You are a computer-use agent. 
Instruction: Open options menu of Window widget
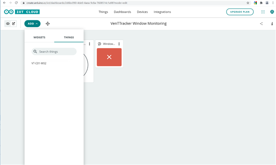(119, 44)
